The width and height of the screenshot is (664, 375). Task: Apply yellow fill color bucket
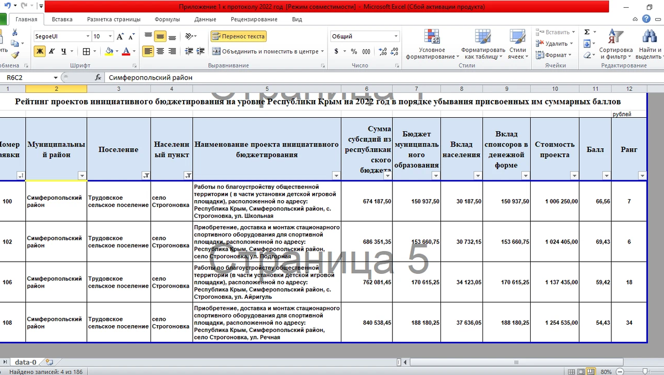click(x=108, y=51)
